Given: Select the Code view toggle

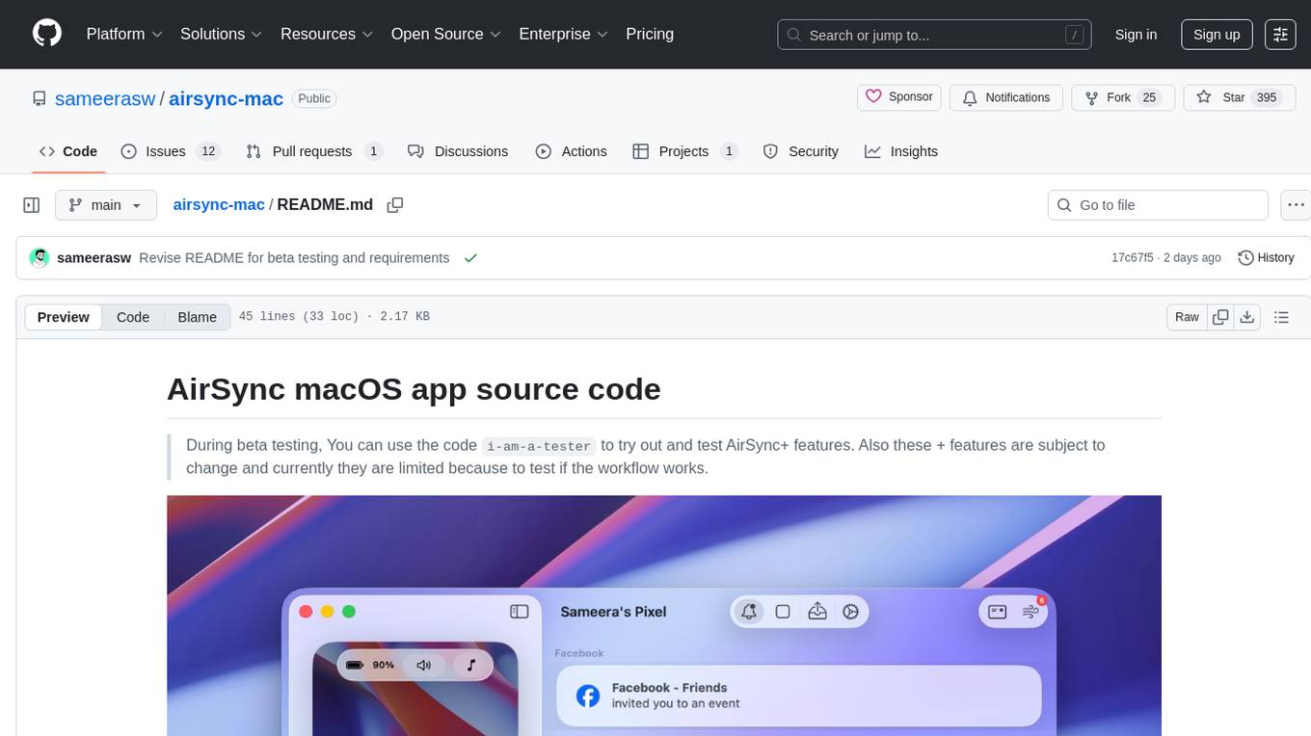Looking at the screenshot, I should (x=133, y=317).
